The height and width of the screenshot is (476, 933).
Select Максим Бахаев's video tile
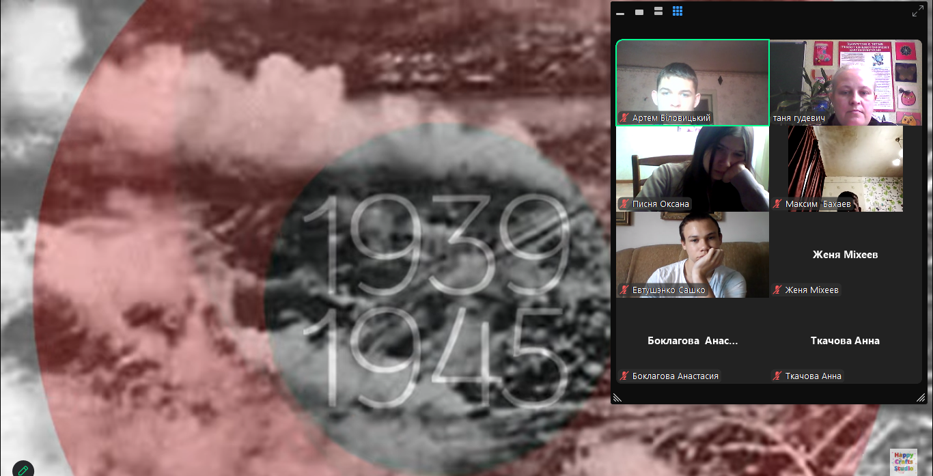[846, 169]
